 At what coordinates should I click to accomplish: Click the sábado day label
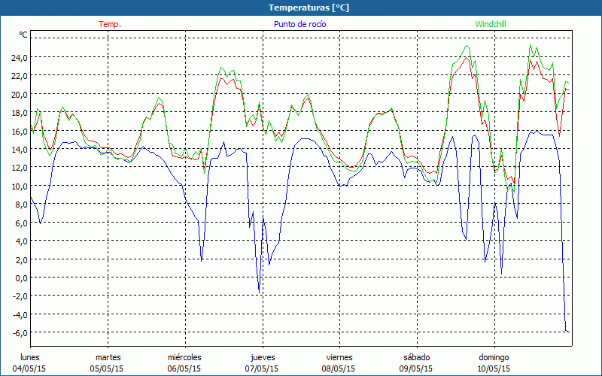tap(417, 357)
